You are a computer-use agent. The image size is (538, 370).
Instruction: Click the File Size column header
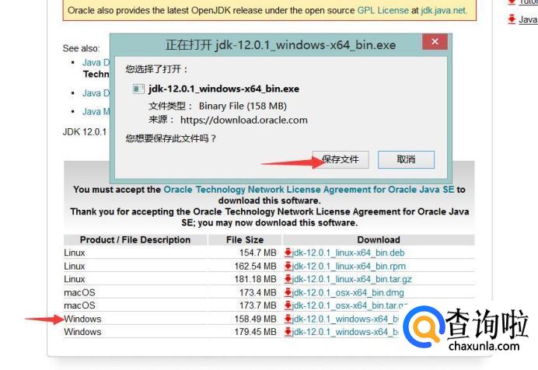coord(245,239)
